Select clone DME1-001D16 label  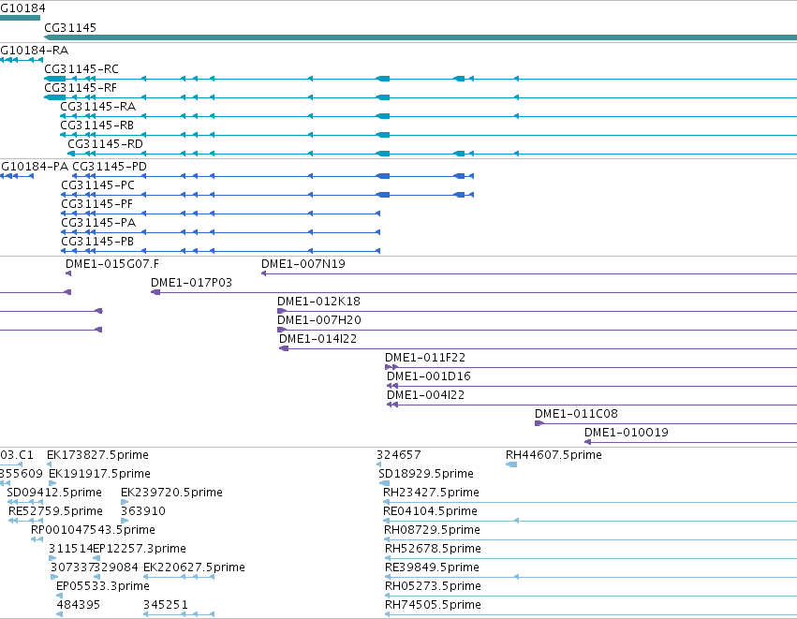[429, 377]
